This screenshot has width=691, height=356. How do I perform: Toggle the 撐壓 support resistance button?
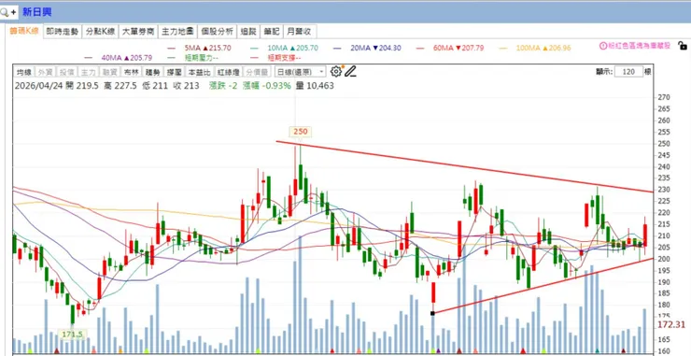(x=174, y=72)
